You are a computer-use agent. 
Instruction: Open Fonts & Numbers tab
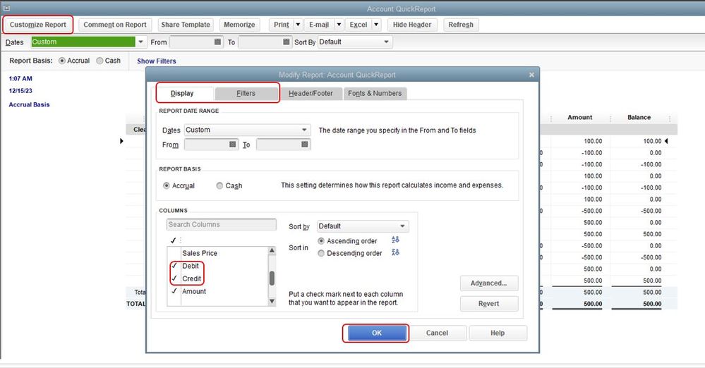[375, 94]
